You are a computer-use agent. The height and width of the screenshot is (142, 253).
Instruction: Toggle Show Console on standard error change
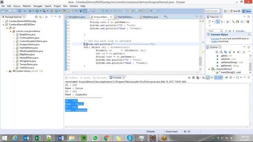click(x=221, y=78)
